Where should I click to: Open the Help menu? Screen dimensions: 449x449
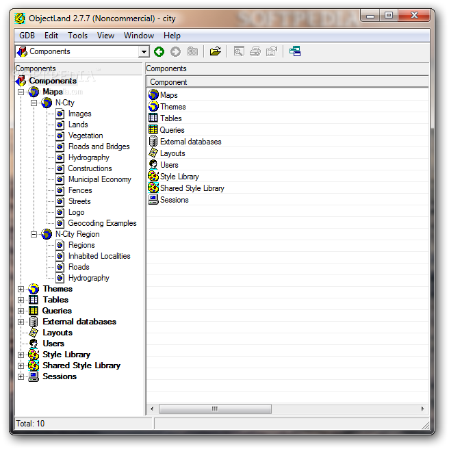point(172,36)
